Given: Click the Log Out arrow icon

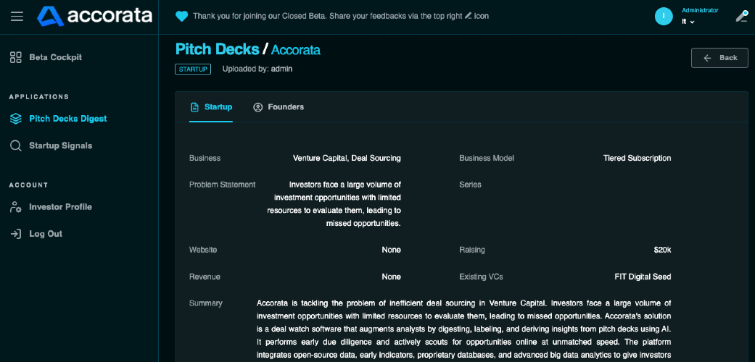Looking at the screenshot, I should pyautogui.click(x=16, y=234).
